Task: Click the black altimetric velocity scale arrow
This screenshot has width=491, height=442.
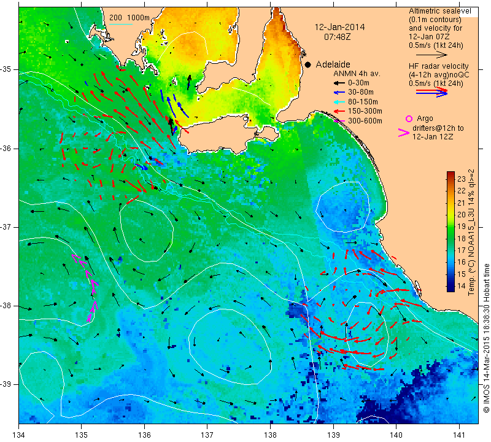Action: pos(431,55)
